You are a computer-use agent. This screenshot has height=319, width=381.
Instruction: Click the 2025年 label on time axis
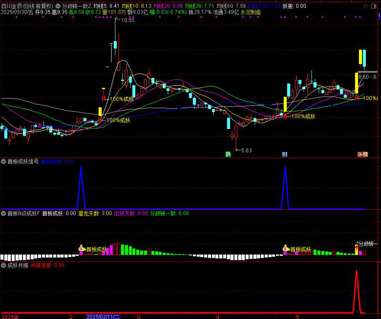[x=10, y=316]
